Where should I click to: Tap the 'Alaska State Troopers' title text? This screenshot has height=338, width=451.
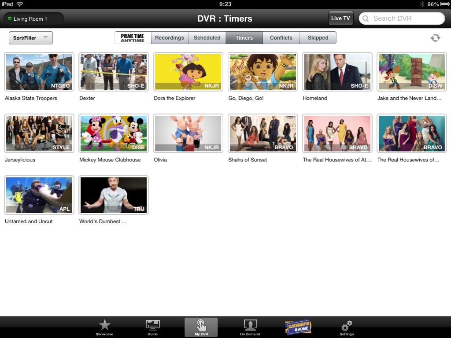pos(31,98)
